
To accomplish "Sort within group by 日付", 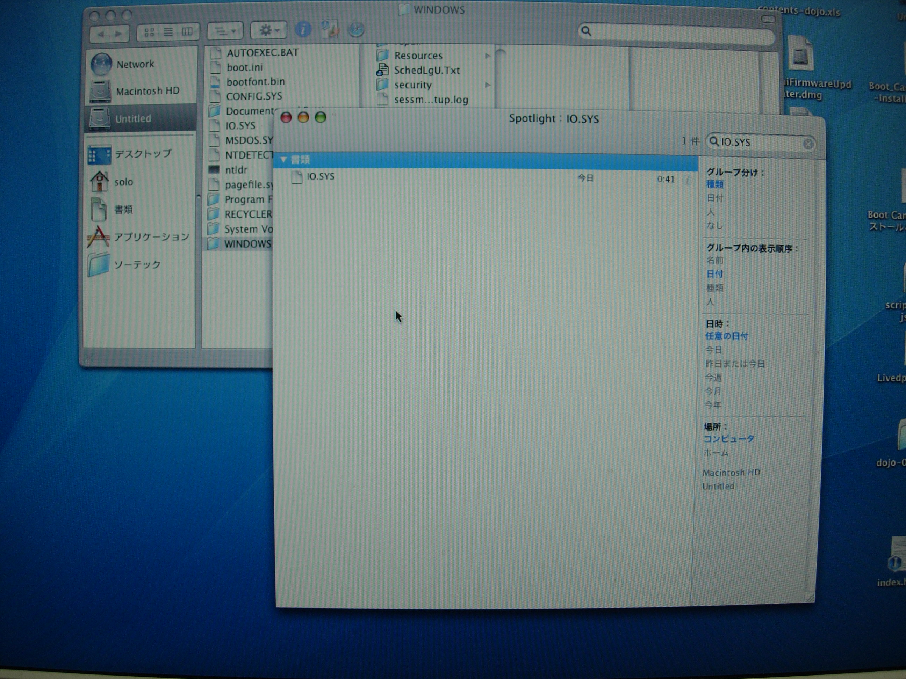I will [714, 274].
